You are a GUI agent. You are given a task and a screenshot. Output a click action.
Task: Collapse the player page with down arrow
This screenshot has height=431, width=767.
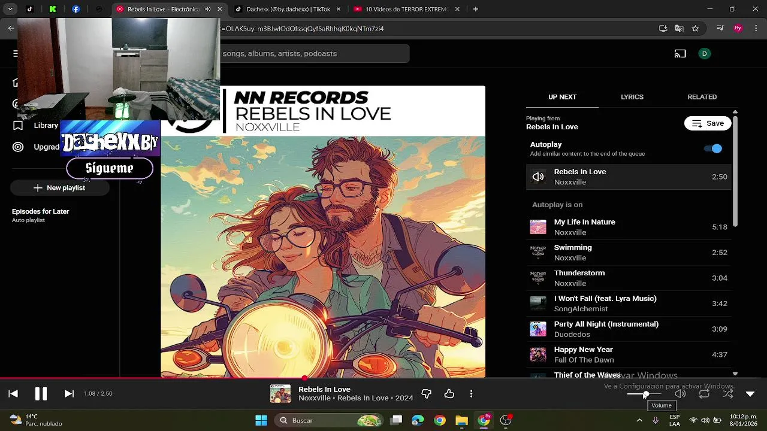(x=750, y=393)
